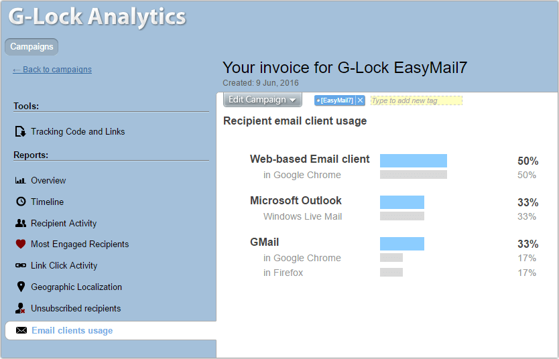Click the 'Windows Live Mail' label

(302, 216)
